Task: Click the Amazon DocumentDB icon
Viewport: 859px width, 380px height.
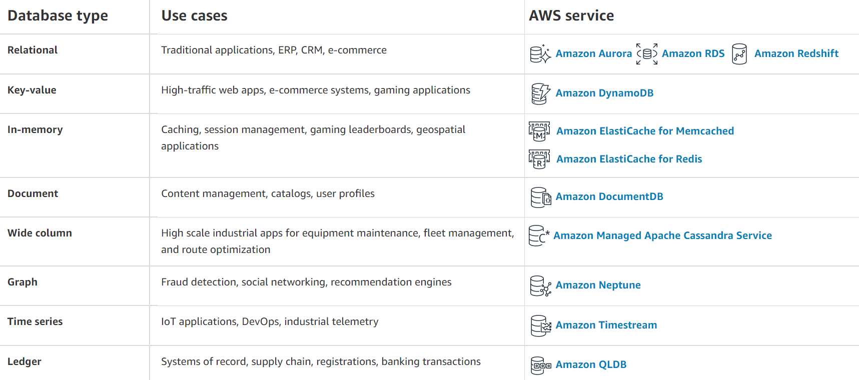Action: coord(540,197)
